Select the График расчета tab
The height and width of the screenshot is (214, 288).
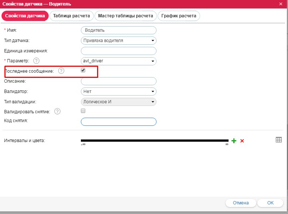pos(179,16)
